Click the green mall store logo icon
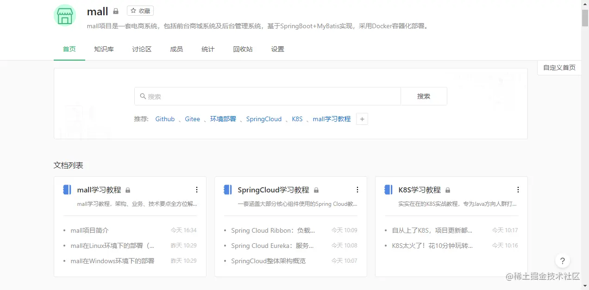Screen dimensions: 589x290 64,15
